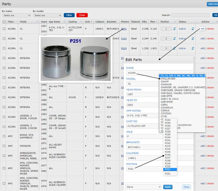Image resolution: width=218 pixels, height=191 pixels.
Task: Sort by Casting column arrows
Action: point(81,22)
